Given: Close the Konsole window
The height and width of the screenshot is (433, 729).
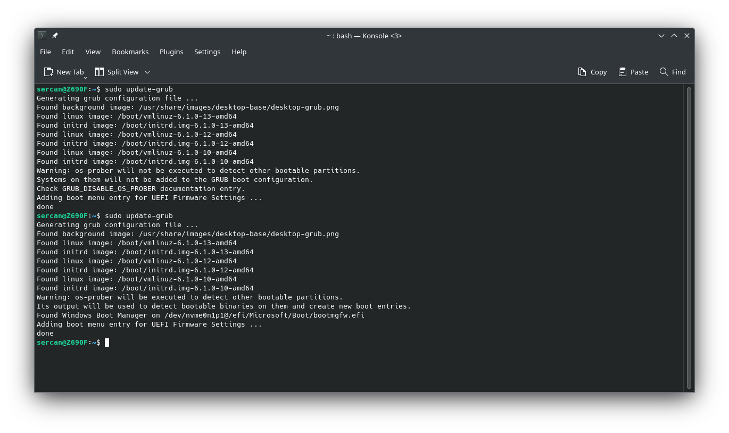Looking at the screenshot, I should 687,36.
